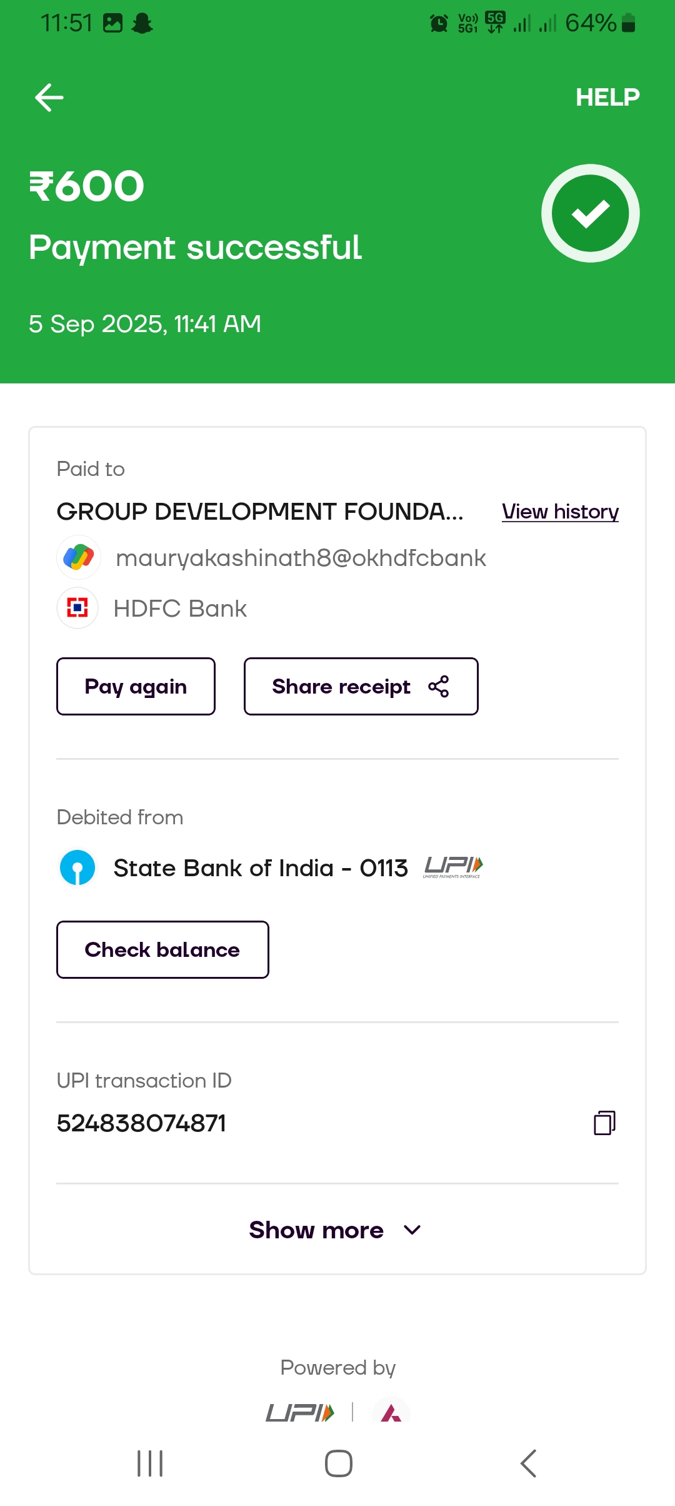Tap the mauryakashinath8@okhdfcbank UPI address
This screenshot has height=1506, width=675.
pos(301,558)
